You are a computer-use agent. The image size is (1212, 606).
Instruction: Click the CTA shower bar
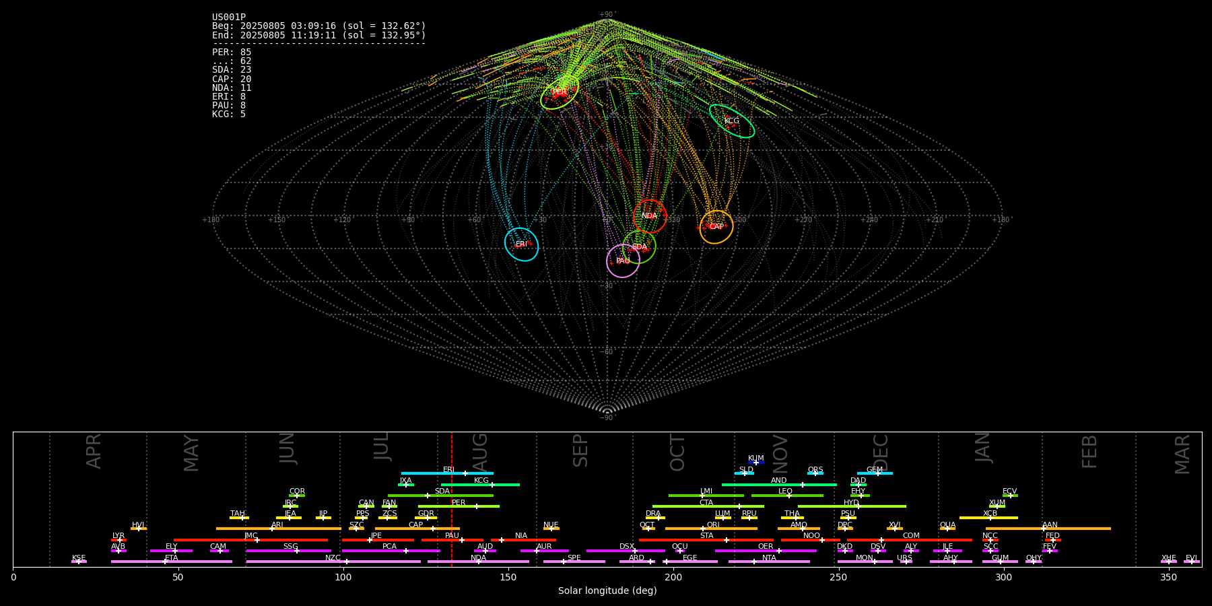(x=708, y=506)
